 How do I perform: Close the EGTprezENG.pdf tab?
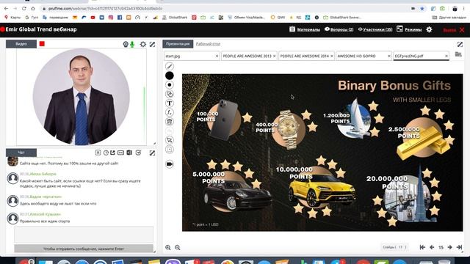[446, 56]
